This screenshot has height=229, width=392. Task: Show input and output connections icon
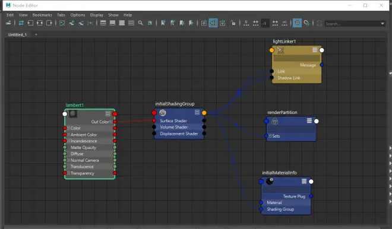tap(40, 23)
